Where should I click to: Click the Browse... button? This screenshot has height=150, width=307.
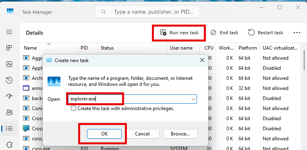(x=180, y=134)
